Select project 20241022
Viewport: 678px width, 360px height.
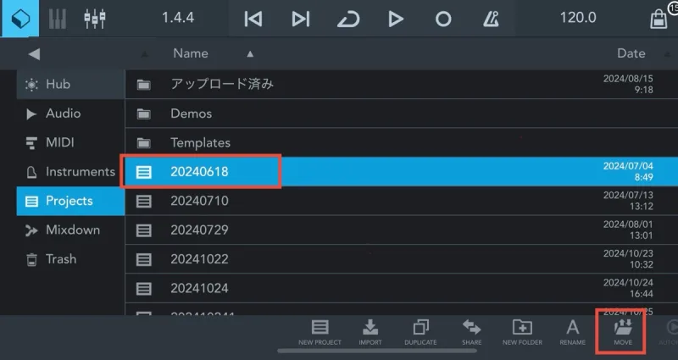(402, 259)
